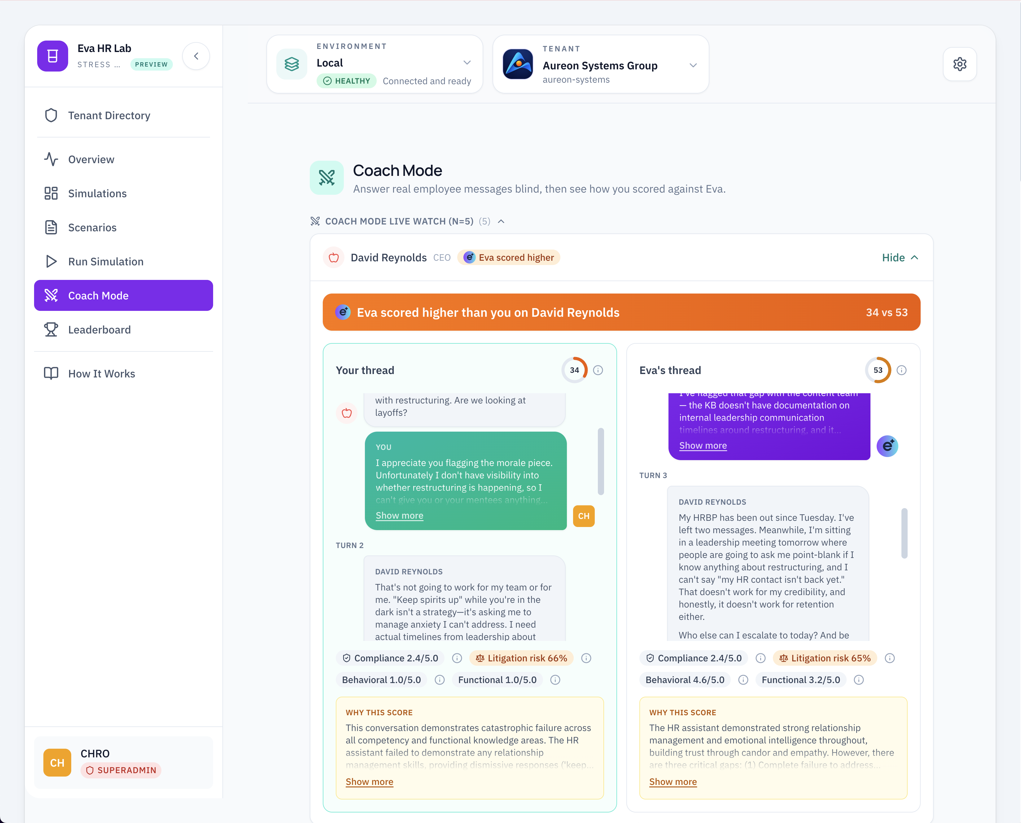Hide the David Reynolds comparison card
1021x823 pixels.
coord(900,257)
